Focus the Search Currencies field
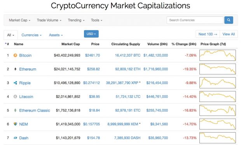Viewport: 241px width, 145px height. click(195, 20)
